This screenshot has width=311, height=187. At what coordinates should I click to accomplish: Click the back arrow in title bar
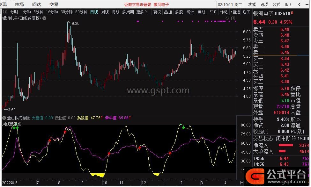(x=300, y=4)
